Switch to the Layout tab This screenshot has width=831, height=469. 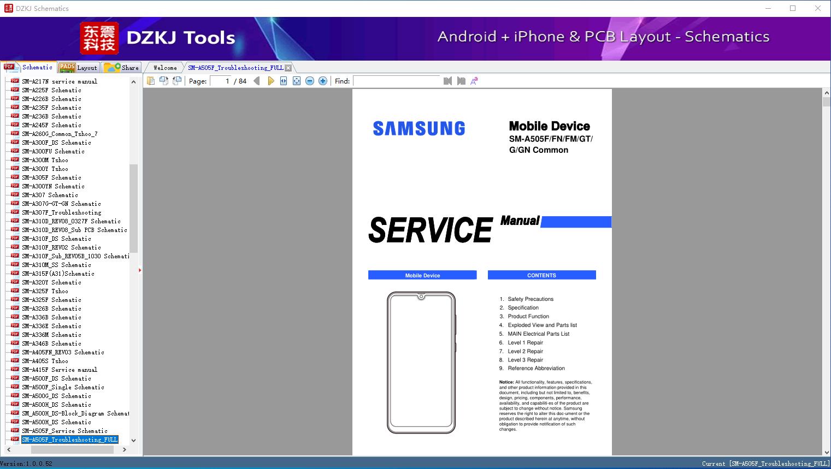(x=79, y=67)
